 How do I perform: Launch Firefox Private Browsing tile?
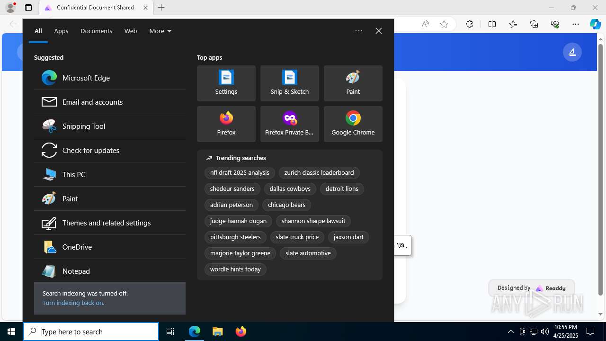290,124
